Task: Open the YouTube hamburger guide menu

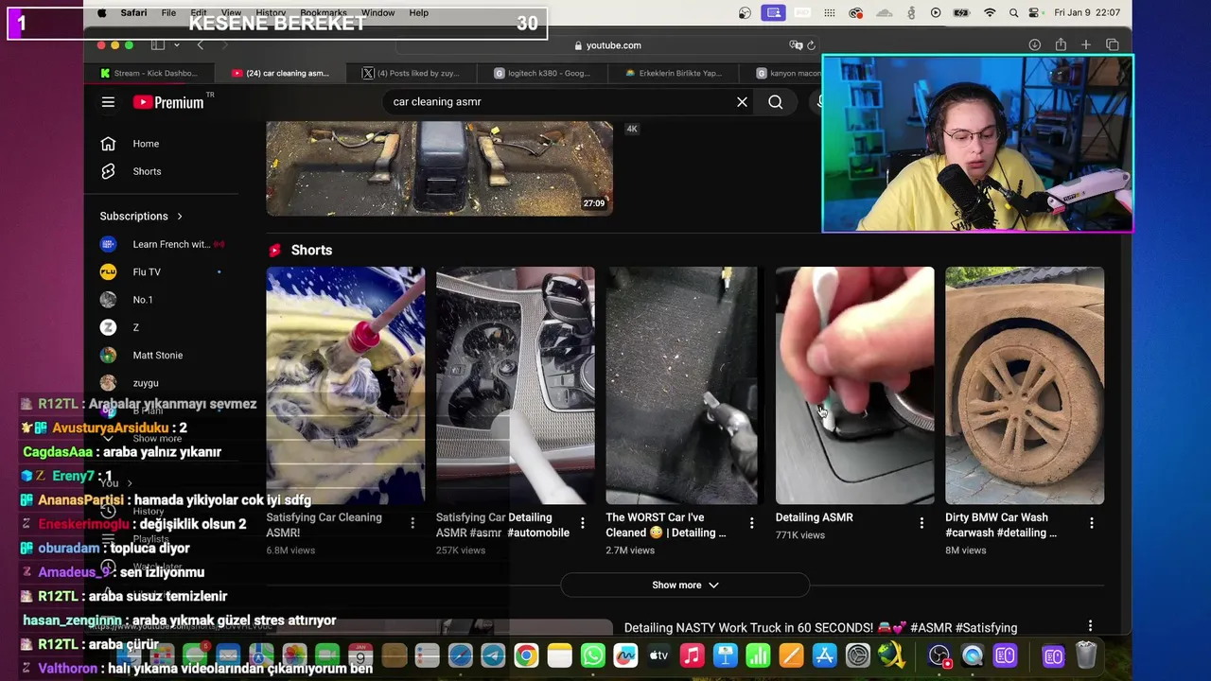Action: (108, 102)
